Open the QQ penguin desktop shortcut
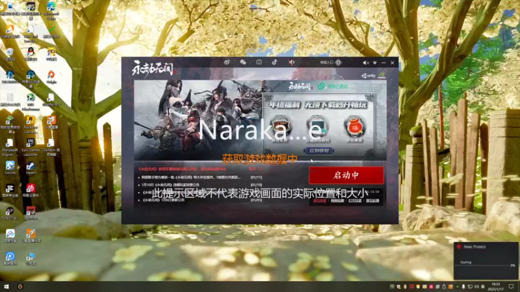Image resolution: width=520 pixels, height=292 pixels. [x=31, y=54]
